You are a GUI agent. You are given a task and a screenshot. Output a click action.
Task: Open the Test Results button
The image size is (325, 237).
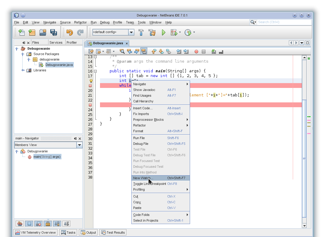(x=113, y=232)
